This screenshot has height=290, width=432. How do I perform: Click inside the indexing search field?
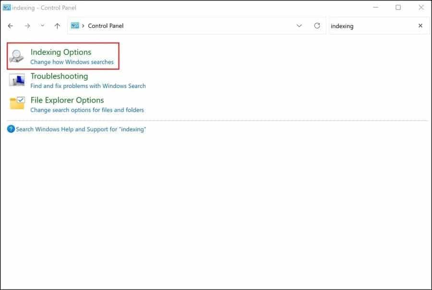point(365,26)
